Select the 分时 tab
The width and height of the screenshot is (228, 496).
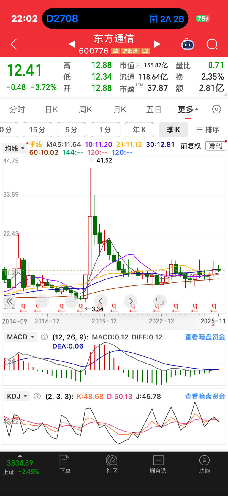click(17, 110)
